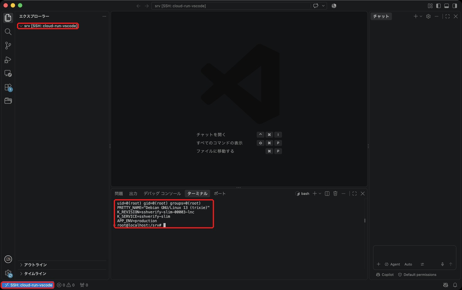
Task: Switch to the 問題 panel tab
Action: (x=119, y=194)
